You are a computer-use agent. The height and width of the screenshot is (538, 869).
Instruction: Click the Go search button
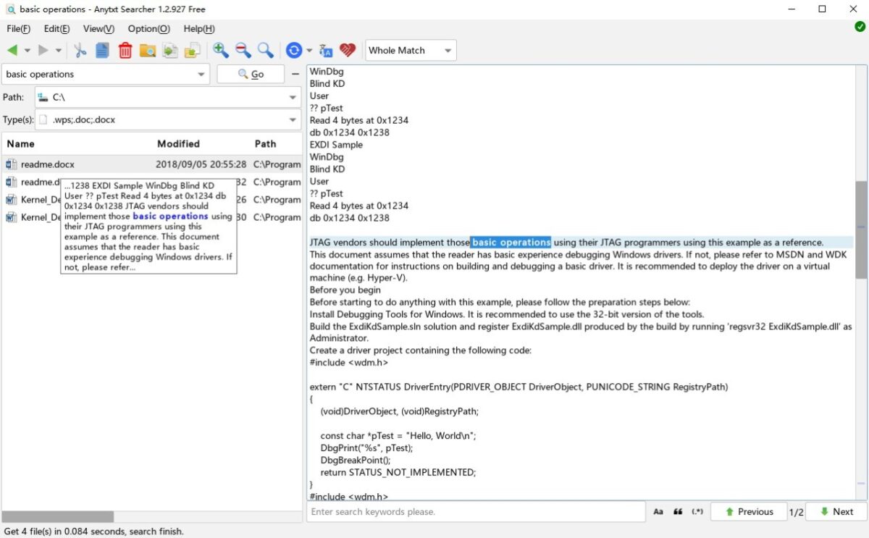pos(251,74)
